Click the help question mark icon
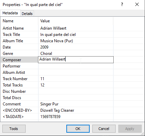Viewport: 145px width, 136px height. 122,5
